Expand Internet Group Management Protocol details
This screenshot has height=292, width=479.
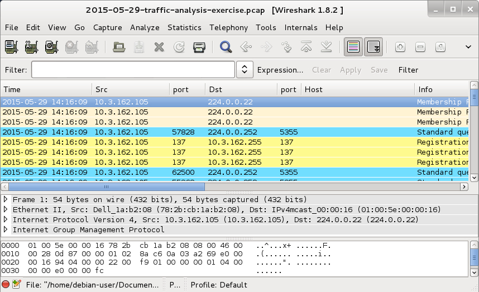point(5,229)
